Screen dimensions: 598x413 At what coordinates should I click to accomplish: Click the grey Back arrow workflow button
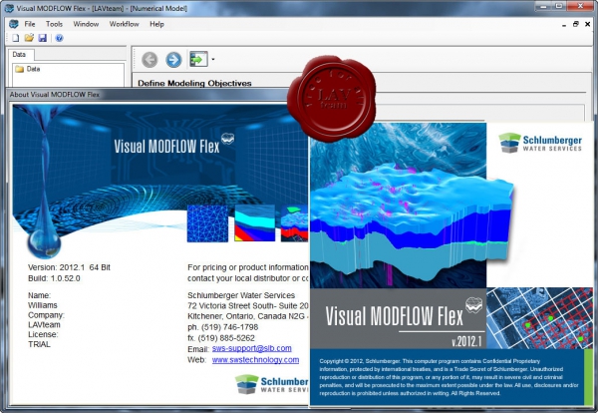(149, 60)
